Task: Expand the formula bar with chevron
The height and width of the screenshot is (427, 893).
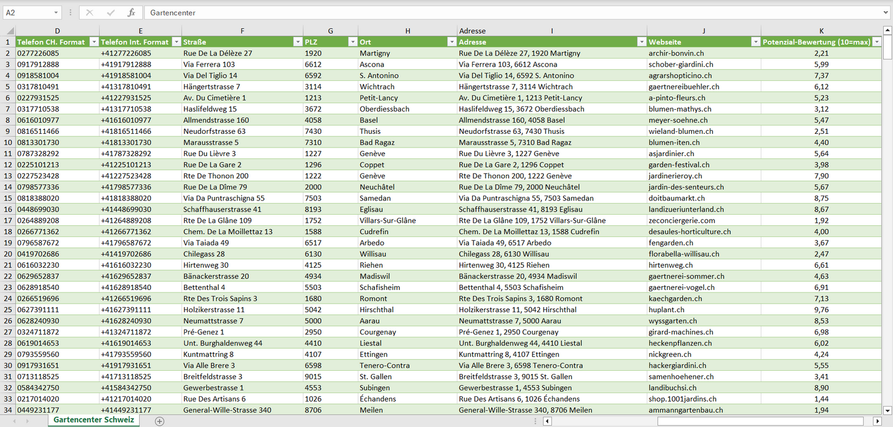Action: (886, 12)
